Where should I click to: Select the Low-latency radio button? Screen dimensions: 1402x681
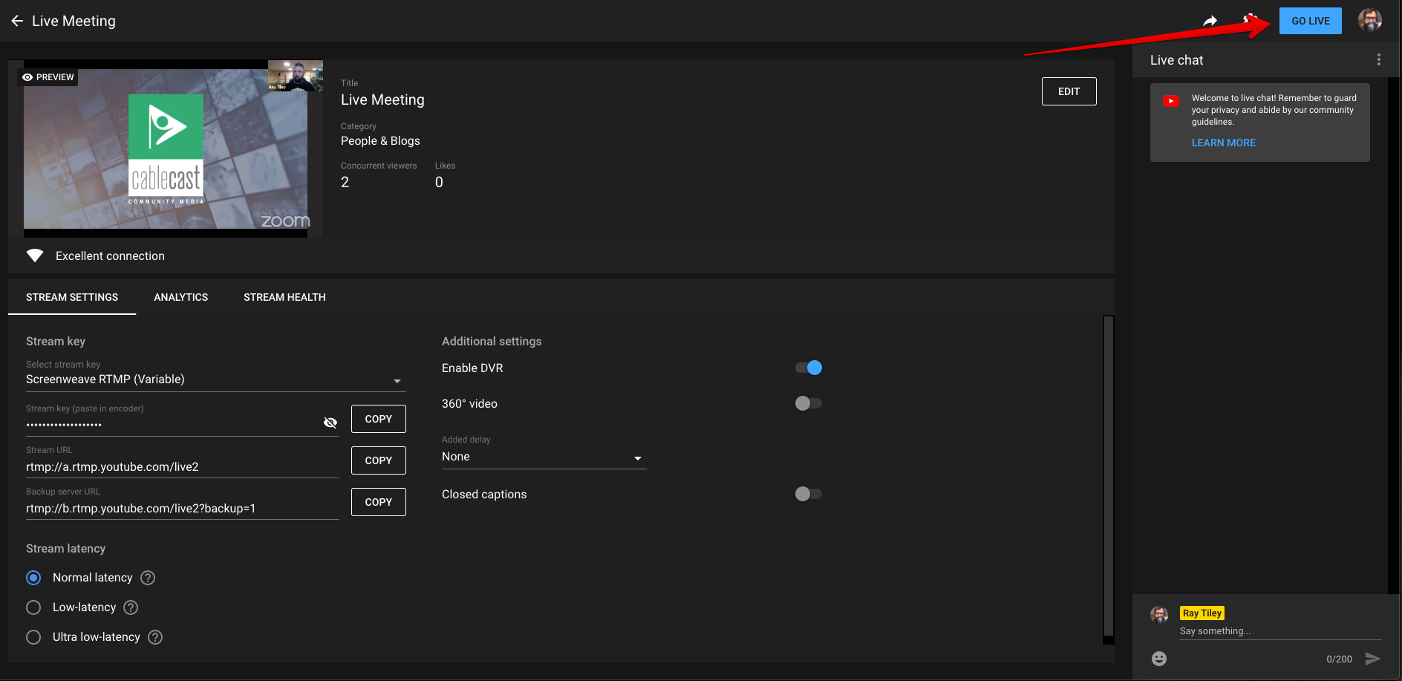coord(33,607)
